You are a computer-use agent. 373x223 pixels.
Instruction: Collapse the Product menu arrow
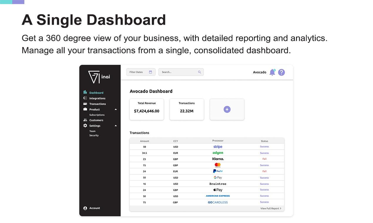click(116, 109)
